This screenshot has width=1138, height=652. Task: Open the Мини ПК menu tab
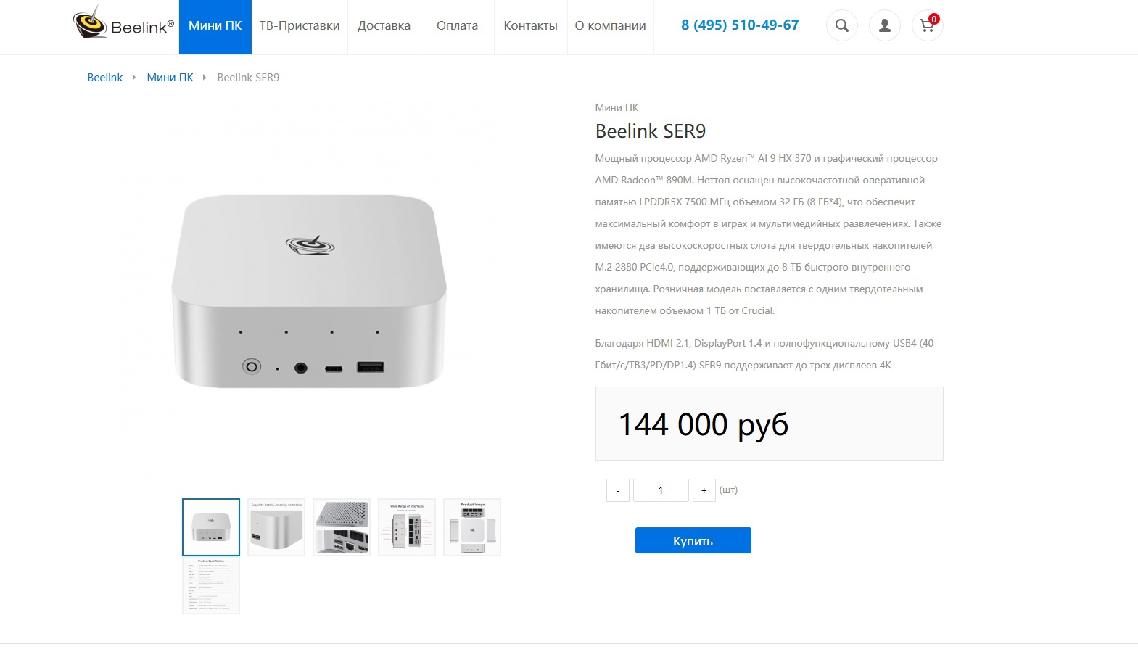(215, 27)
